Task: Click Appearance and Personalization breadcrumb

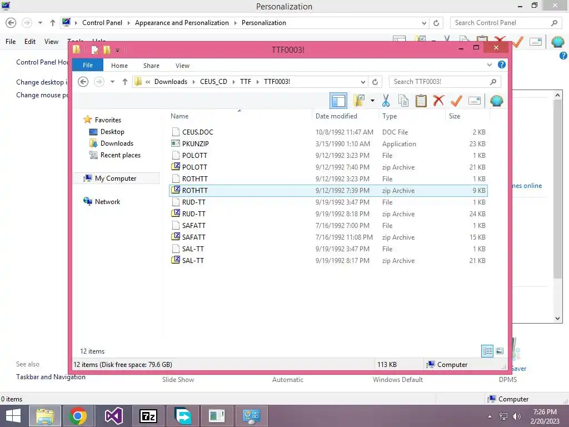Action: [x=182, y=22]
